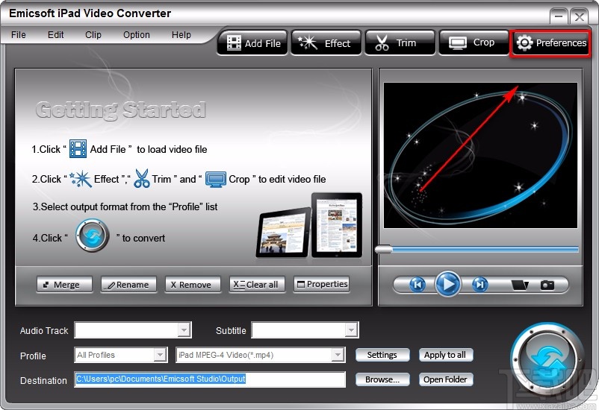Minimize the converter window

click(x=559, y=16)
